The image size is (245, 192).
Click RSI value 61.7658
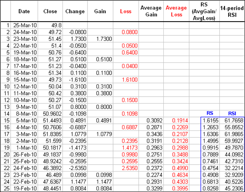(234, 121)
